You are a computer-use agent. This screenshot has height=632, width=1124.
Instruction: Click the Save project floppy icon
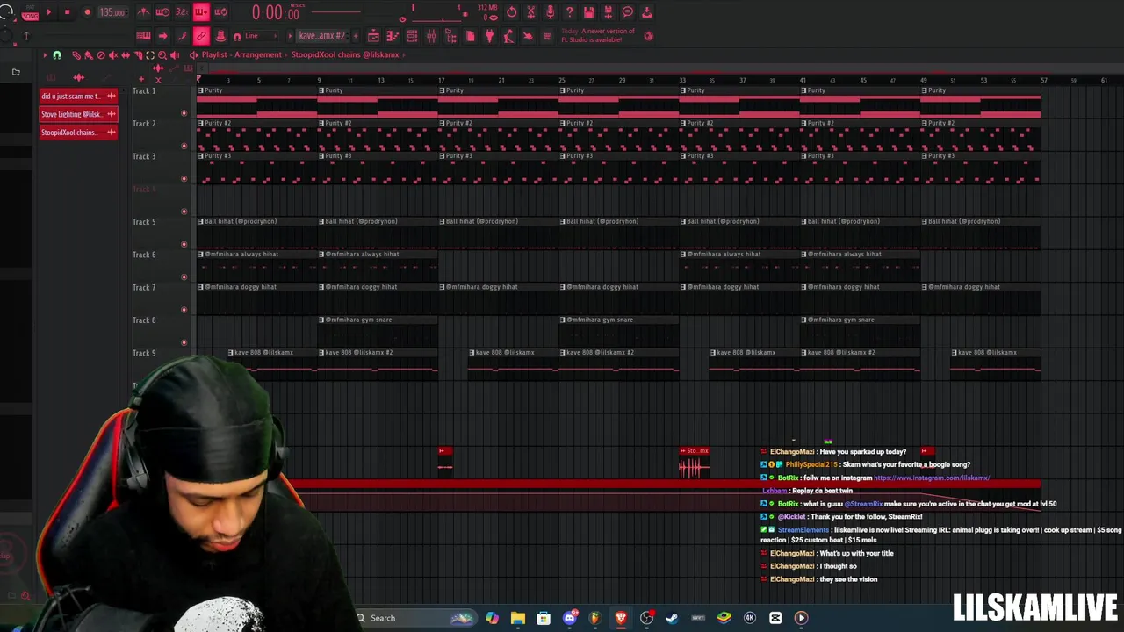tap(588, 12)
